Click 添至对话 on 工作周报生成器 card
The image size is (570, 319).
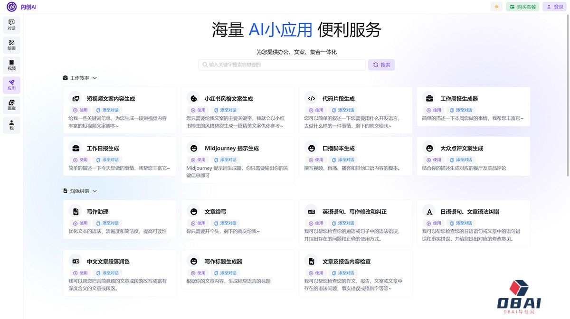(x=461, y=110)
